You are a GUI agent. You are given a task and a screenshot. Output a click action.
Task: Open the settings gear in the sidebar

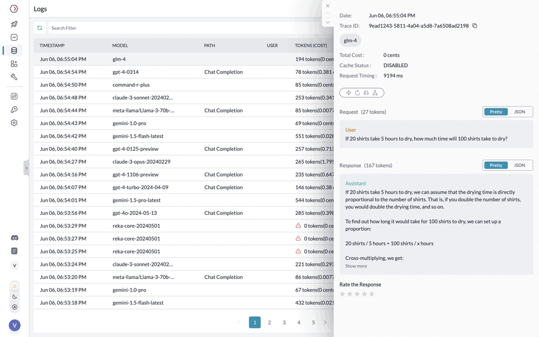14,123
